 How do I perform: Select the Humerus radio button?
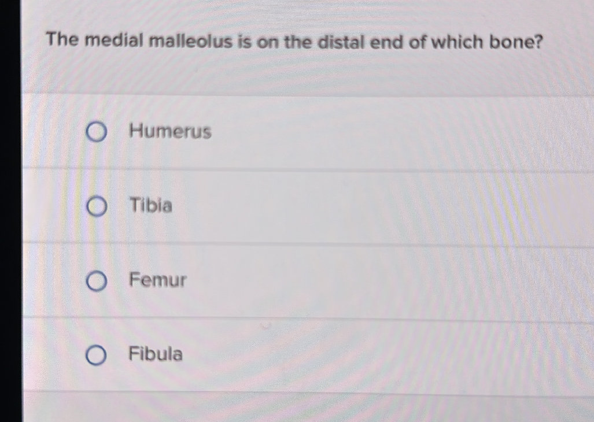coord(97,132)
